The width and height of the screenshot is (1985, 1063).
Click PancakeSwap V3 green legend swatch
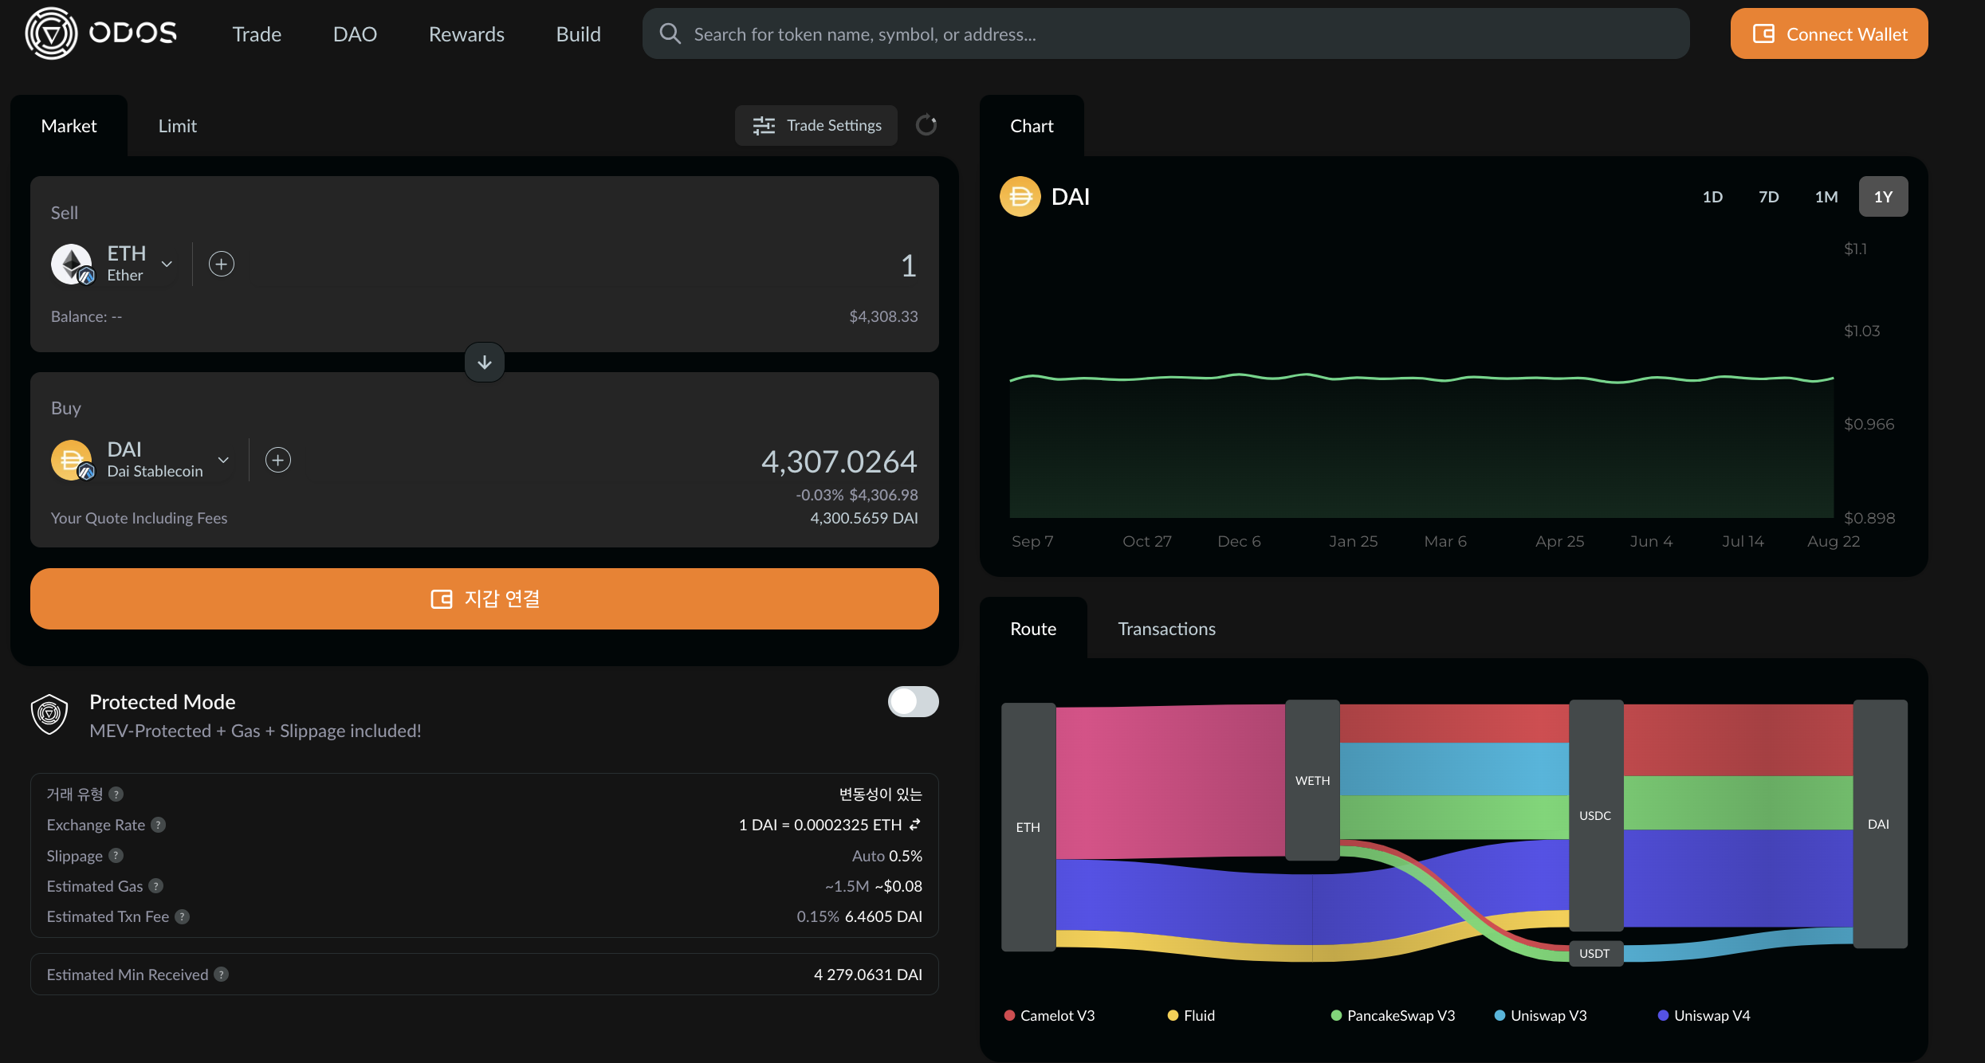click(x=1336, y=1015)
